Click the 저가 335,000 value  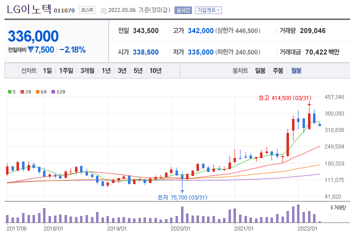tap(200, 52)
